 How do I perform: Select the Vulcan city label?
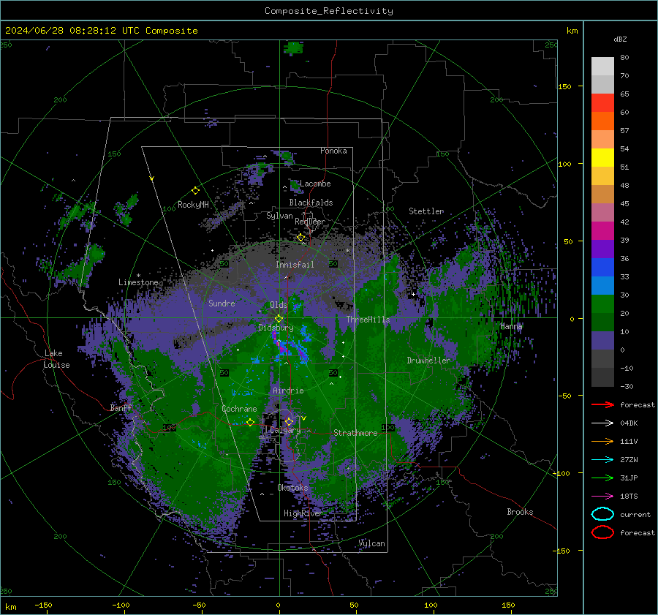(371, 543)
